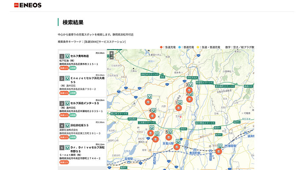Click the 松下石油（株） operator name
Image resolution: width=304 pixels, height=170 pixels.
(x=67, y=60)
